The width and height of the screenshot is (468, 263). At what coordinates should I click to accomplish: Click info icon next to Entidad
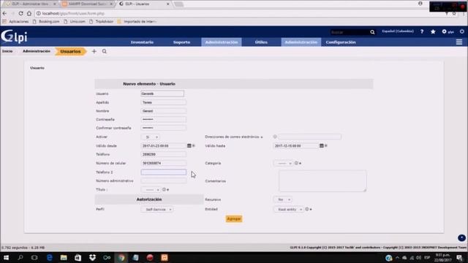(x=306, y=209)
